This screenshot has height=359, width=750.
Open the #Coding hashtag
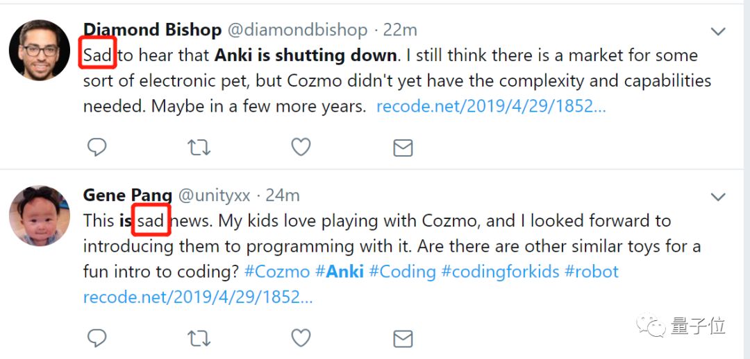(x=402, y=271)
